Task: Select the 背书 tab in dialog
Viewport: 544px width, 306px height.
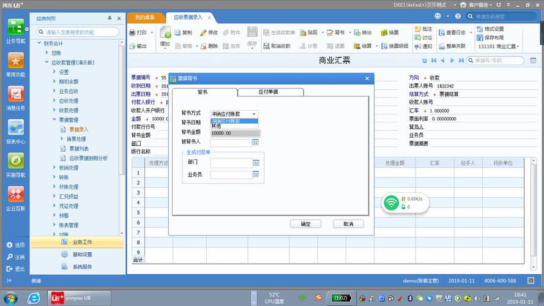Action: pyautogui.click(x=205, y=92)
